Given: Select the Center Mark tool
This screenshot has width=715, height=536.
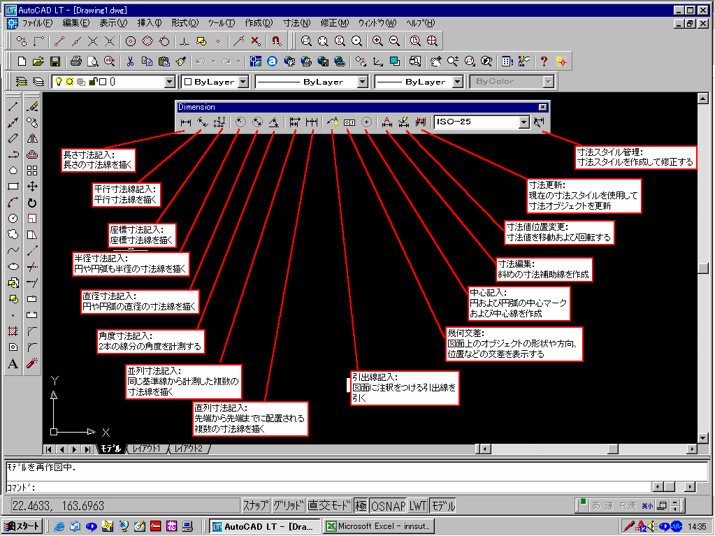Looking at the screenshot, I should coord(366,122).
